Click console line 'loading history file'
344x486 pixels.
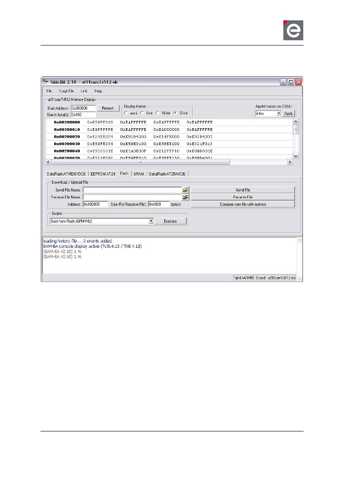tap(77, 241)
